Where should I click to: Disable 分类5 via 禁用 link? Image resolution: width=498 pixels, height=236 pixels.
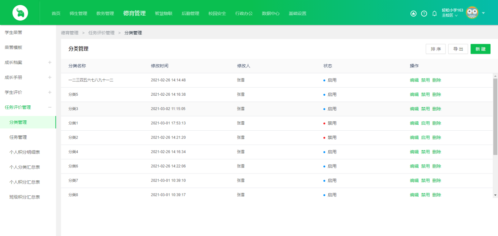[425, 94]
